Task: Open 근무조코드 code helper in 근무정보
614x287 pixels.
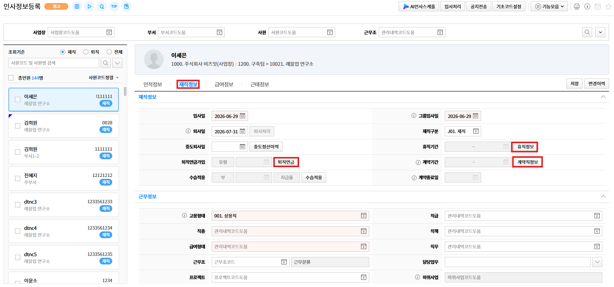Action: (284, 262)
